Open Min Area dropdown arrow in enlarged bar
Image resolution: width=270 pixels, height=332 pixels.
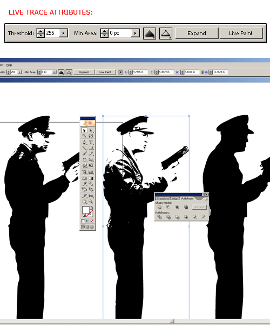(135, 33)
